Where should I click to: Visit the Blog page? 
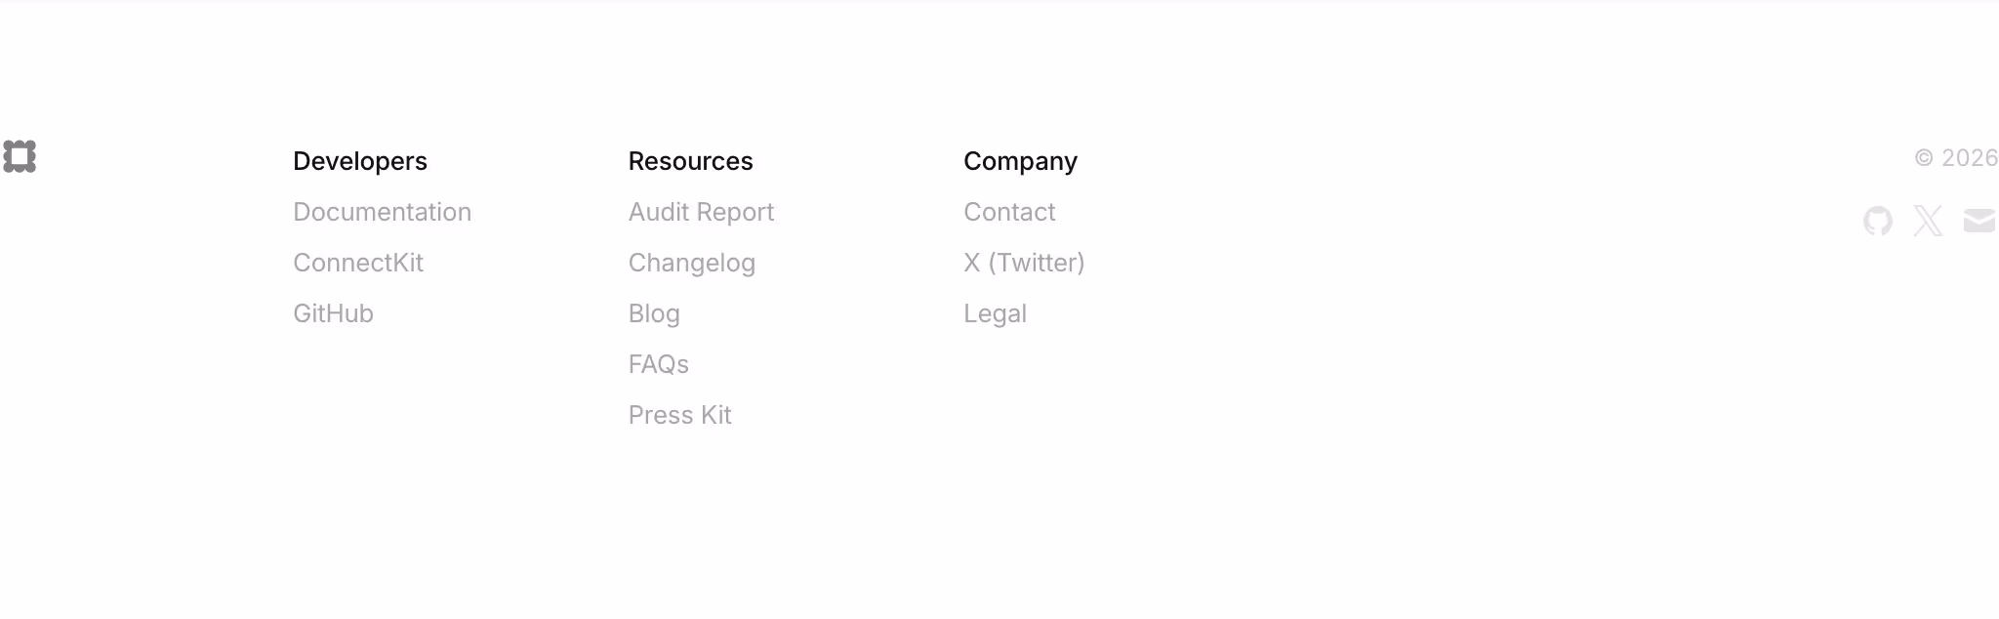coord(654,313)
